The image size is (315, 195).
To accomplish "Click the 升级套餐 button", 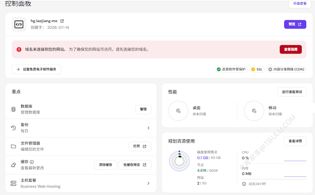I will pyautogui.click(x=300, y=4).
